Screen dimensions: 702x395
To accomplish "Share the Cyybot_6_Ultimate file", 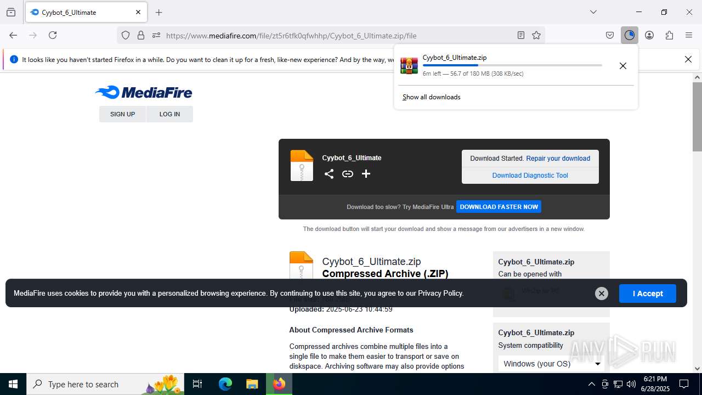I will [x=329, y=174].
